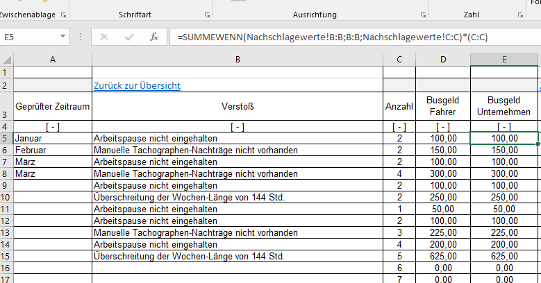
Task: Select 'Arbeitspause nicht eingehalten' in row 5
Action: pyautogui.click(x=238, y=138)
